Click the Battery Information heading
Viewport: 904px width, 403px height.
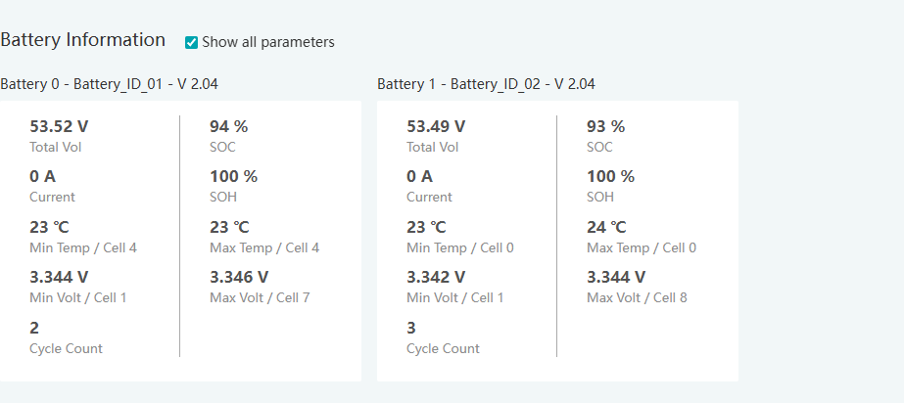point(82,40)
